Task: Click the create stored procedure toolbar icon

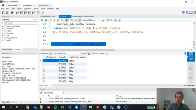Action: (29, 12)
